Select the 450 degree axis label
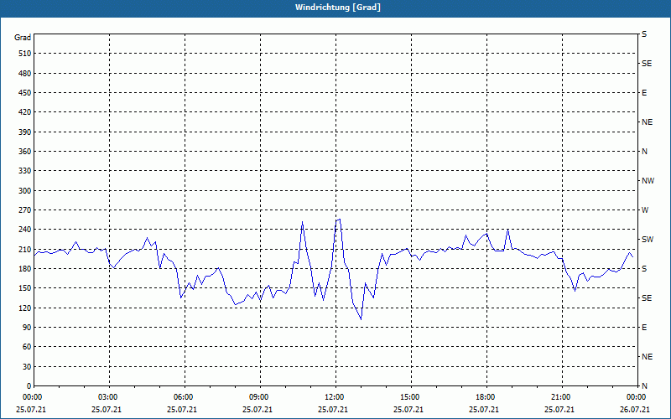The width and height of the screenshot is (671, 419). click(x=24, y=93)
